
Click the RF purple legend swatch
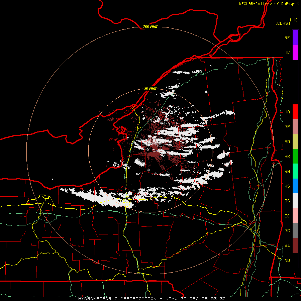[x=295, y=37]
